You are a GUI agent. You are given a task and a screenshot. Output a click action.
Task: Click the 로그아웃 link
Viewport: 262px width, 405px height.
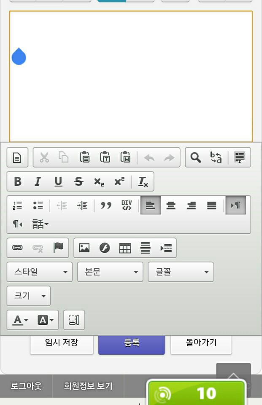tap(26, 386)
